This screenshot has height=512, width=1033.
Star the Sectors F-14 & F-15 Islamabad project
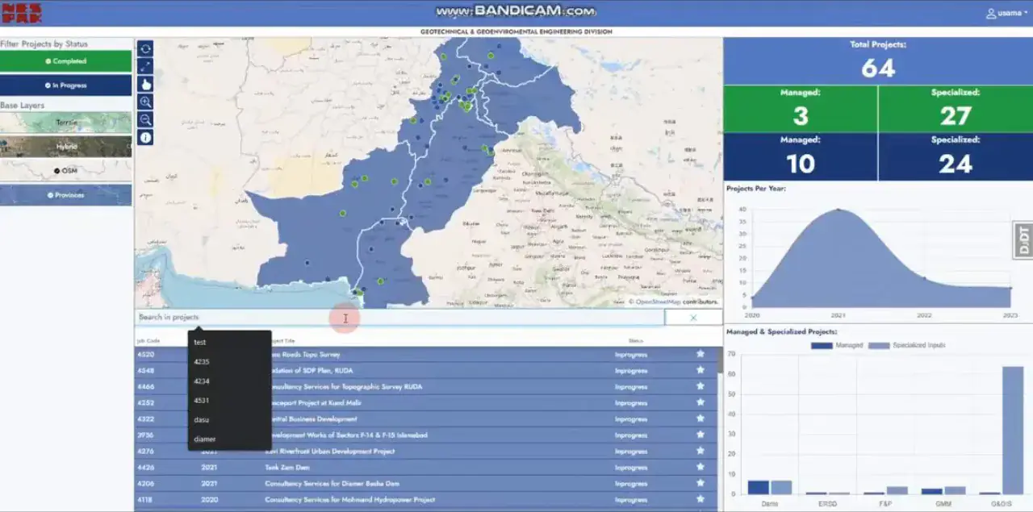pyautogui.click(x=701, y=435)
